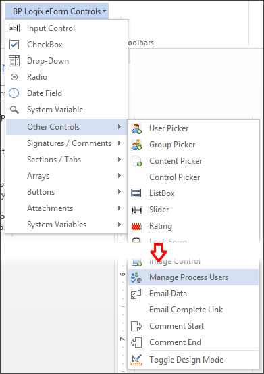The width and height of the screenshot is (264, 374).
Task: Click the Manage Process Users icon
Action: [x=136, y=277]
